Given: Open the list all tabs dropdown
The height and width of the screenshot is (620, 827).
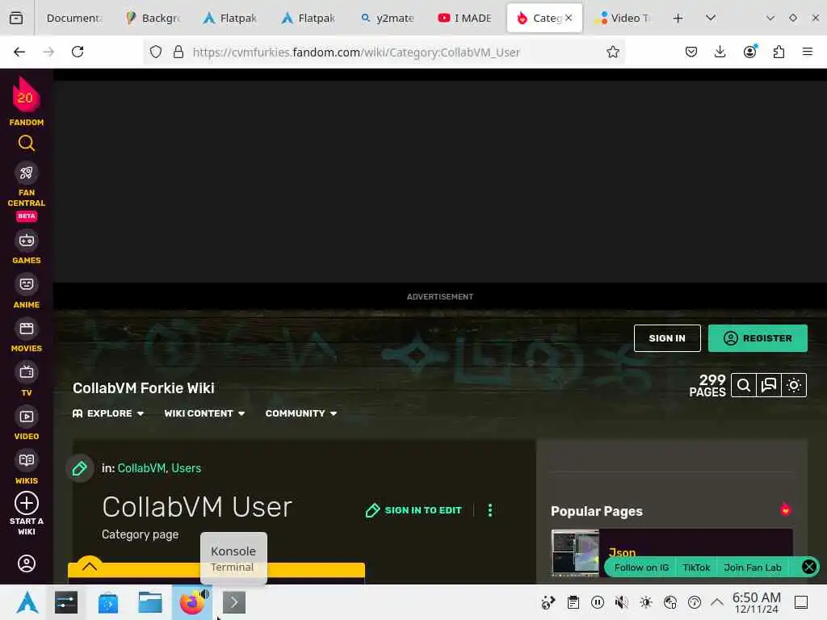Looking at the screenshot, I should click(711, 18).
